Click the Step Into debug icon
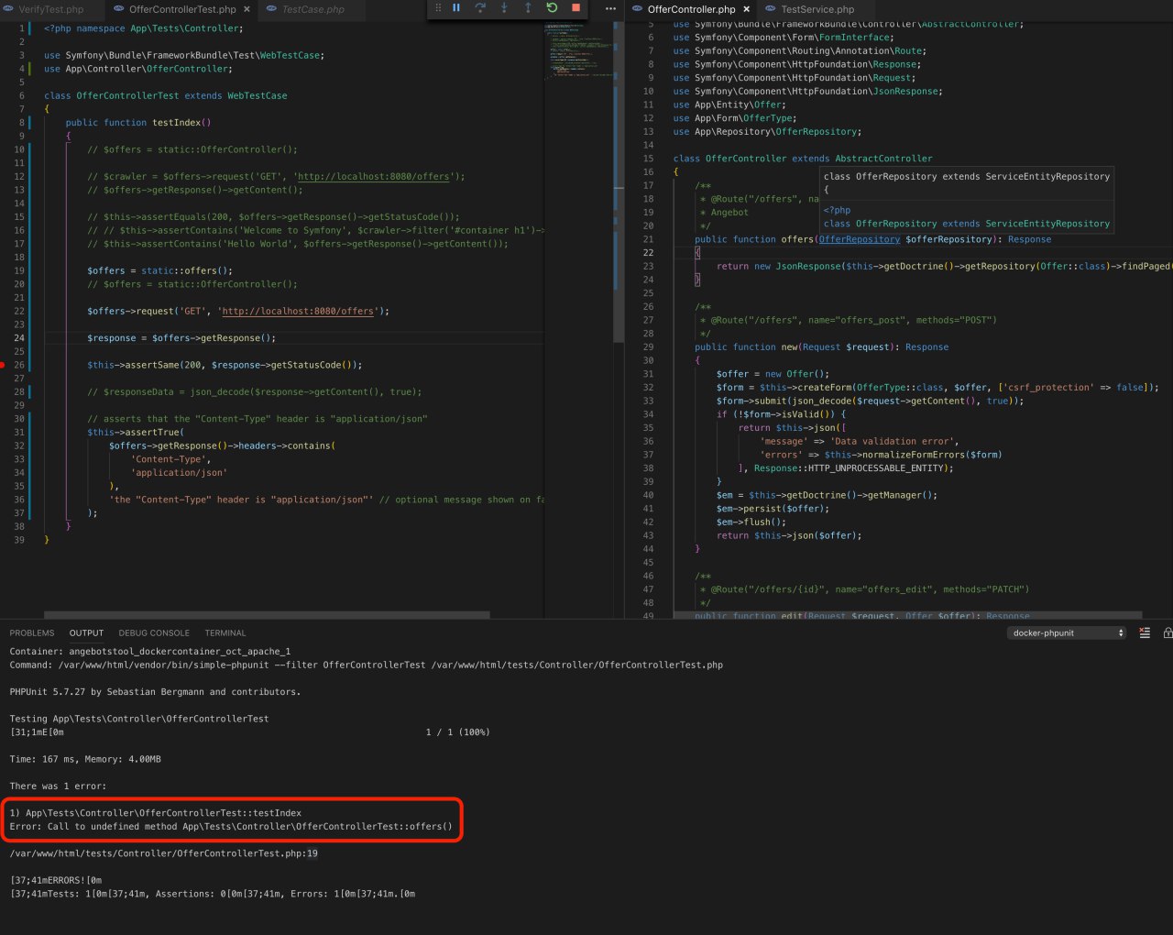1173x935 pixels. tap(504, 8)
